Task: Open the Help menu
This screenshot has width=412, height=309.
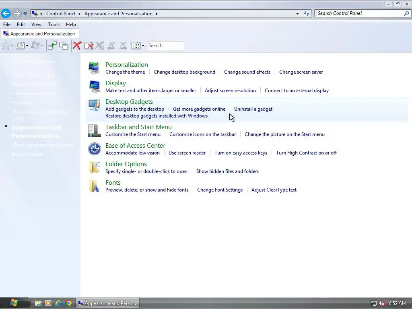Action: pyautogui.click(x=71, y=25)
